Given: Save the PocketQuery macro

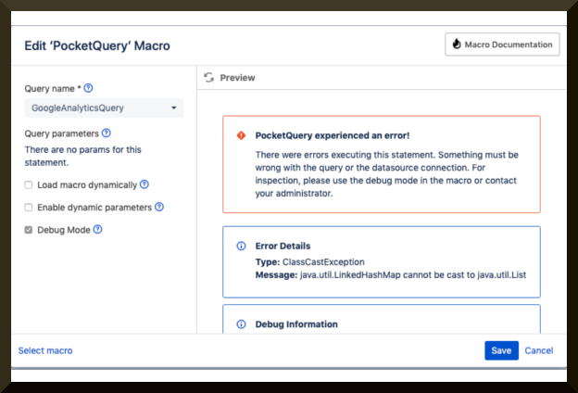Looking at the screenshot, I should [501, 350].
